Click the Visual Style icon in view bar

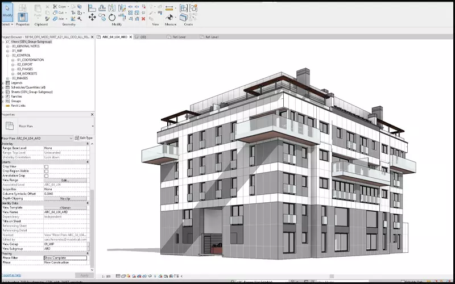[x=123, y=276]
